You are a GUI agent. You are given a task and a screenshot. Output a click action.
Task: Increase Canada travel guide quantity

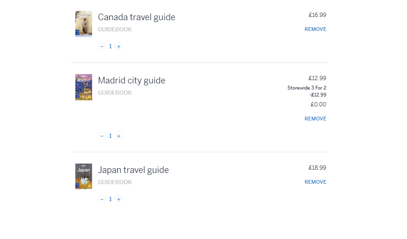119,46
